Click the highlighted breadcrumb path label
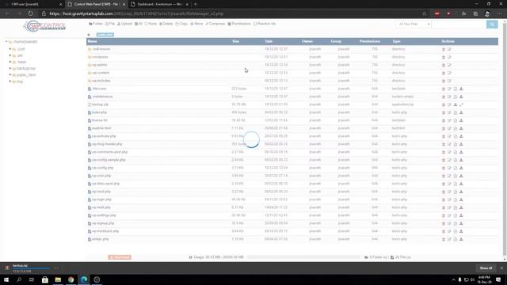Image resolution: width=507 pixels, height=285 pixels. (105, 35)
